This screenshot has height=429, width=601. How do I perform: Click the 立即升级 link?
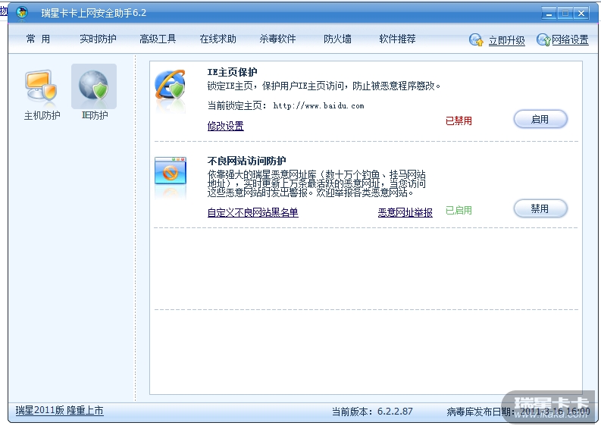coord(506,40)
